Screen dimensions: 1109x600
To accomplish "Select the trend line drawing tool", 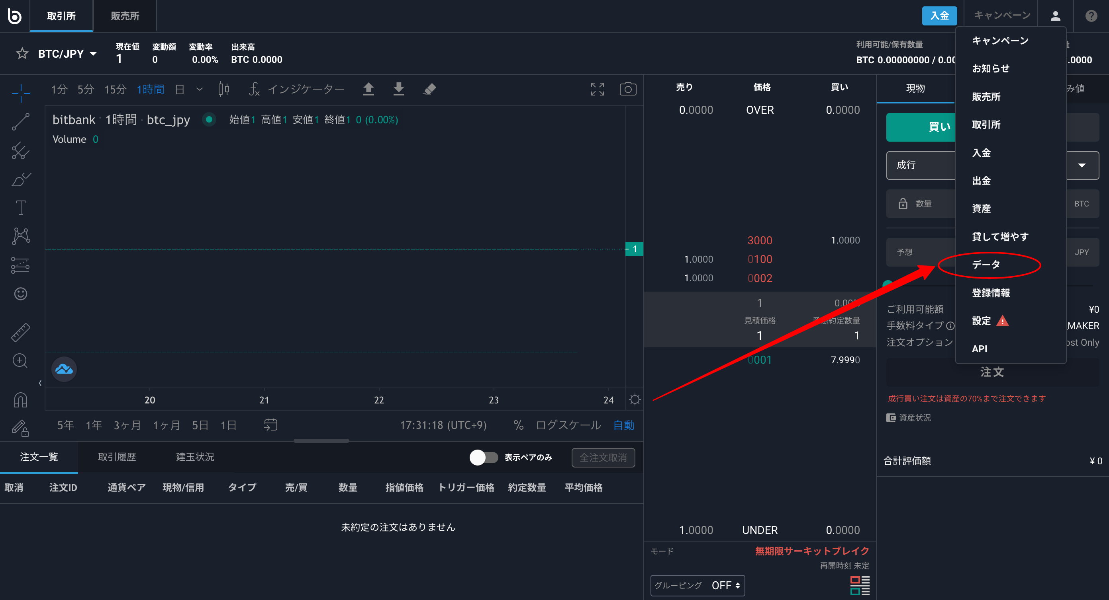I will [21, 122].
